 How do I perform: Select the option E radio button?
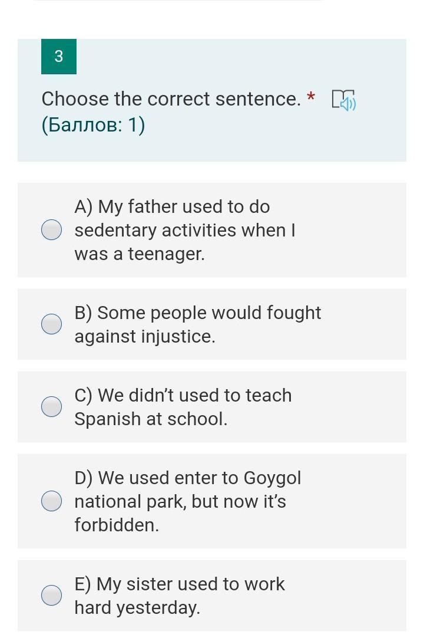click(52, 596)
